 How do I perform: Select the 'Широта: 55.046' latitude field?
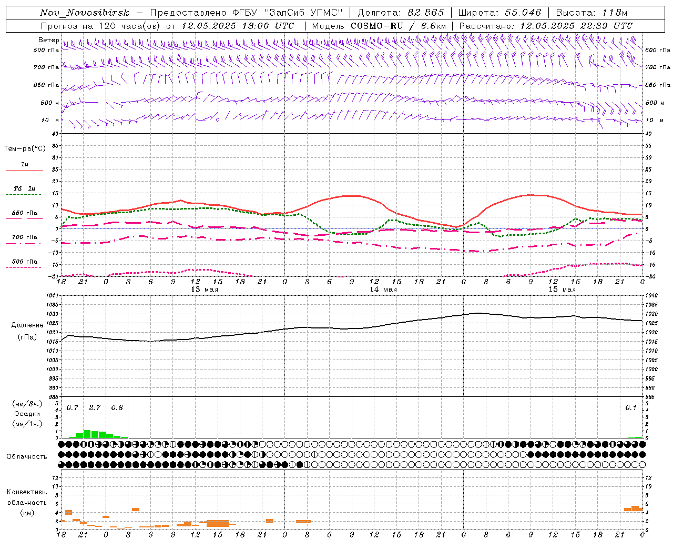[x=499, y=13]
